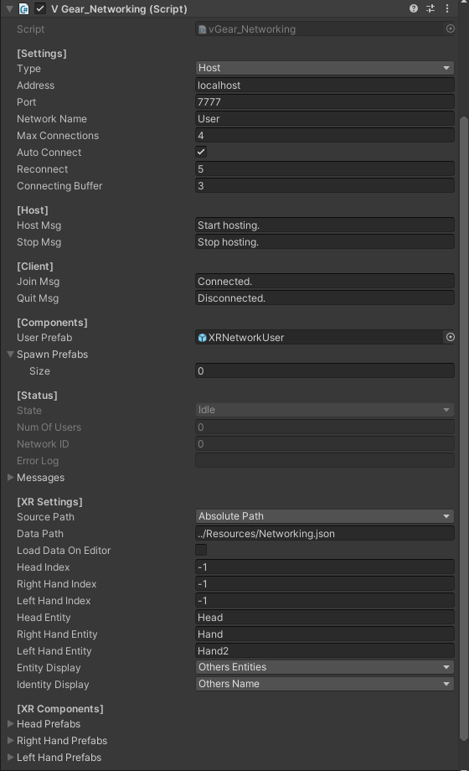Open the component three-dot context menu
The width and height of the screenshot is (469, 771).
pos(447,8)
